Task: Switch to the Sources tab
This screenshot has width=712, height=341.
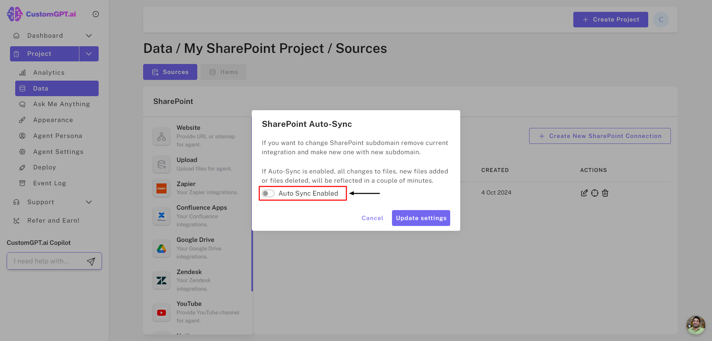Action: point(170,72)
